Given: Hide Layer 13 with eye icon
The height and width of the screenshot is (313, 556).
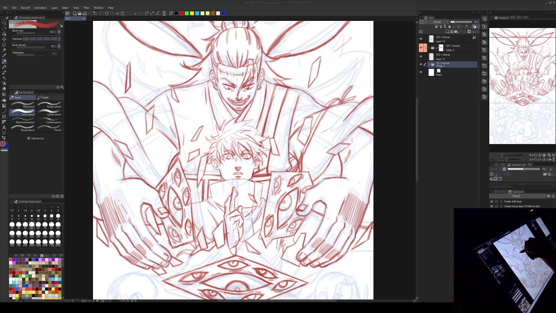Looking at the screenshot, I should 420,39.
